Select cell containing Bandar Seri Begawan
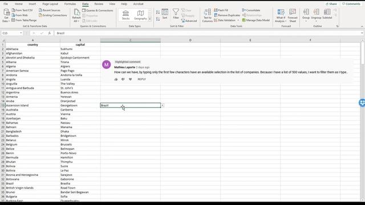 coord(80,192)
